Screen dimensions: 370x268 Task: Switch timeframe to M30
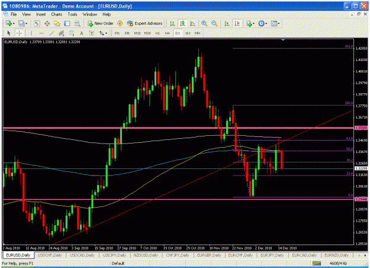coord(147,33)
